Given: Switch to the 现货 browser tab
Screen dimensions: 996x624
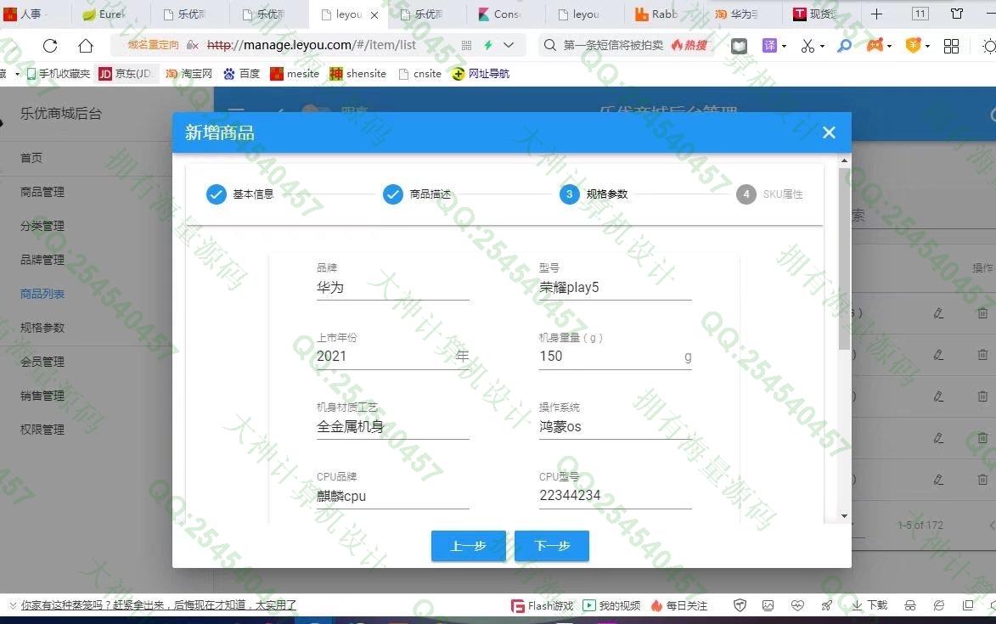Looking at the screenshot, I should tap(823, 14).
